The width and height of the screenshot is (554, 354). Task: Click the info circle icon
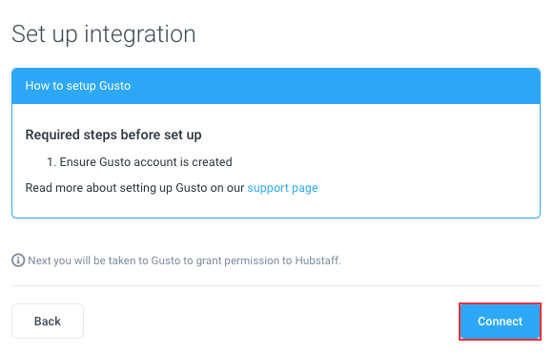click(18, 260)
